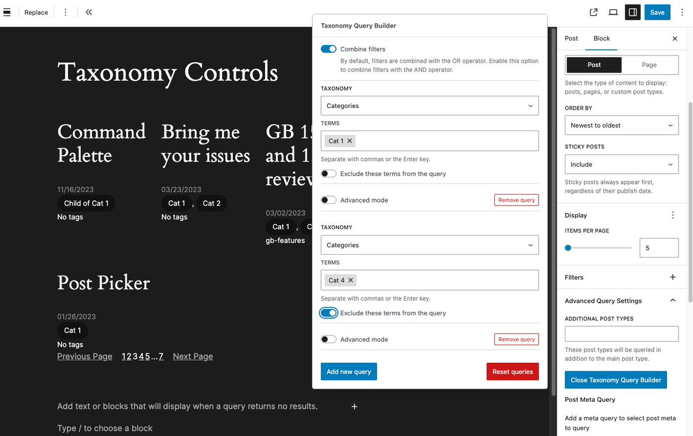
Task: Click the Items per page number field
Action: pyautogui.click(x=659, y=248)
